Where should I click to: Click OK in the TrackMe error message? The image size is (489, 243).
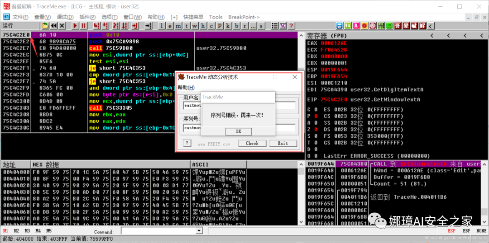pyautogui.click(x=238, y=131)
